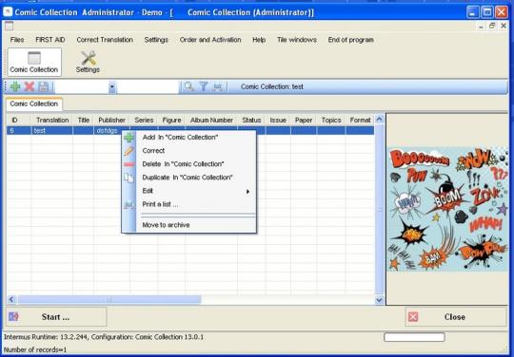The width and height of the screenshot is (514, 357).
Task: Click the duplicate pages icon in context menu
Action: click(128, 178)
